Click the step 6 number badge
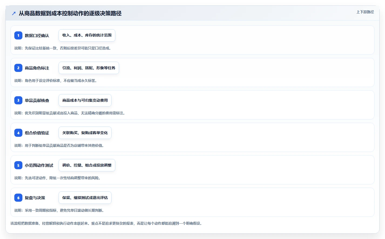The height and width of the screenshot is (239, 385). [18, 198]
